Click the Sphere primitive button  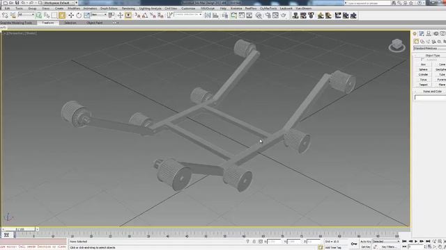(423, 69)
